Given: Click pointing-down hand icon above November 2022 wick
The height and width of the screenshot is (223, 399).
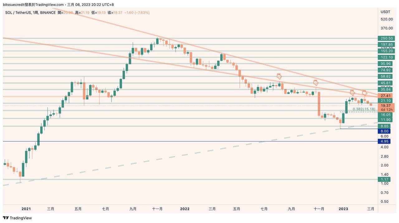Looking at the screenshot, I should coord(315,82).
